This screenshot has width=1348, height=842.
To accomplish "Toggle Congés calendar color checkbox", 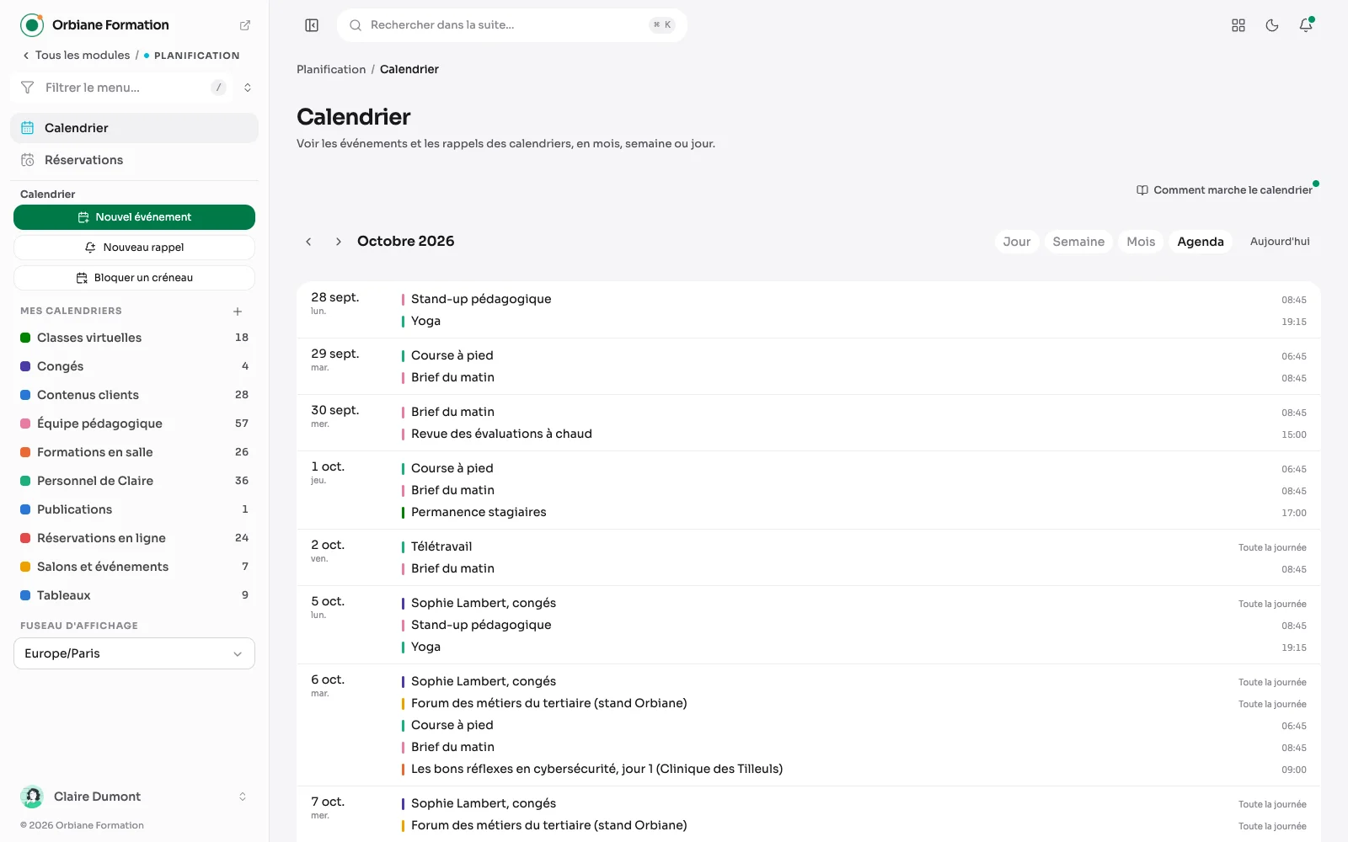I will coord(25,366).
